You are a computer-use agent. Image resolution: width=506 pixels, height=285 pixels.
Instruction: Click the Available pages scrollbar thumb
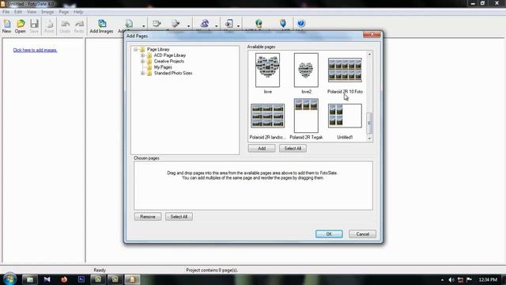coord(369,123)
